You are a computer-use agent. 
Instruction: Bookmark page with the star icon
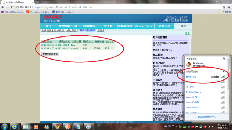224,7
